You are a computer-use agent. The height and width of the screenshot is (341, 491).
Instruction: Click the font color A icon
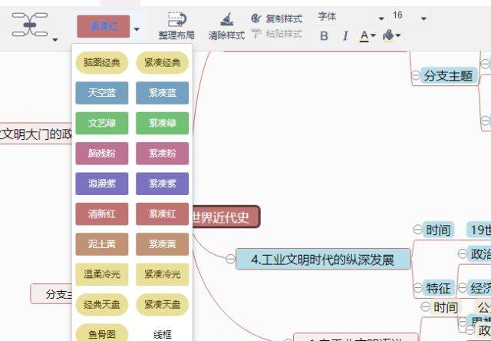[364, 36]
